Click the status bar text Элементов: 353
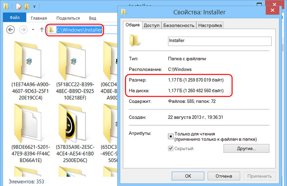Viewport: 287px width, 186px height. click(x=26, y=181)
